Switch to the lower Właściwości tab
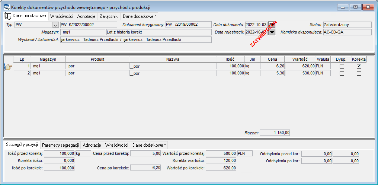Screen dimensions: 378x185 117,145
